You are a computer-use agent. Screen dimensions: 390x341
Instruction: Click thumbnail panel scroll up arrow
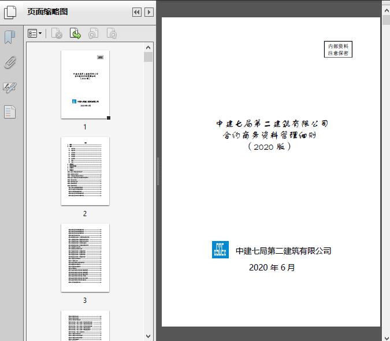148,47
